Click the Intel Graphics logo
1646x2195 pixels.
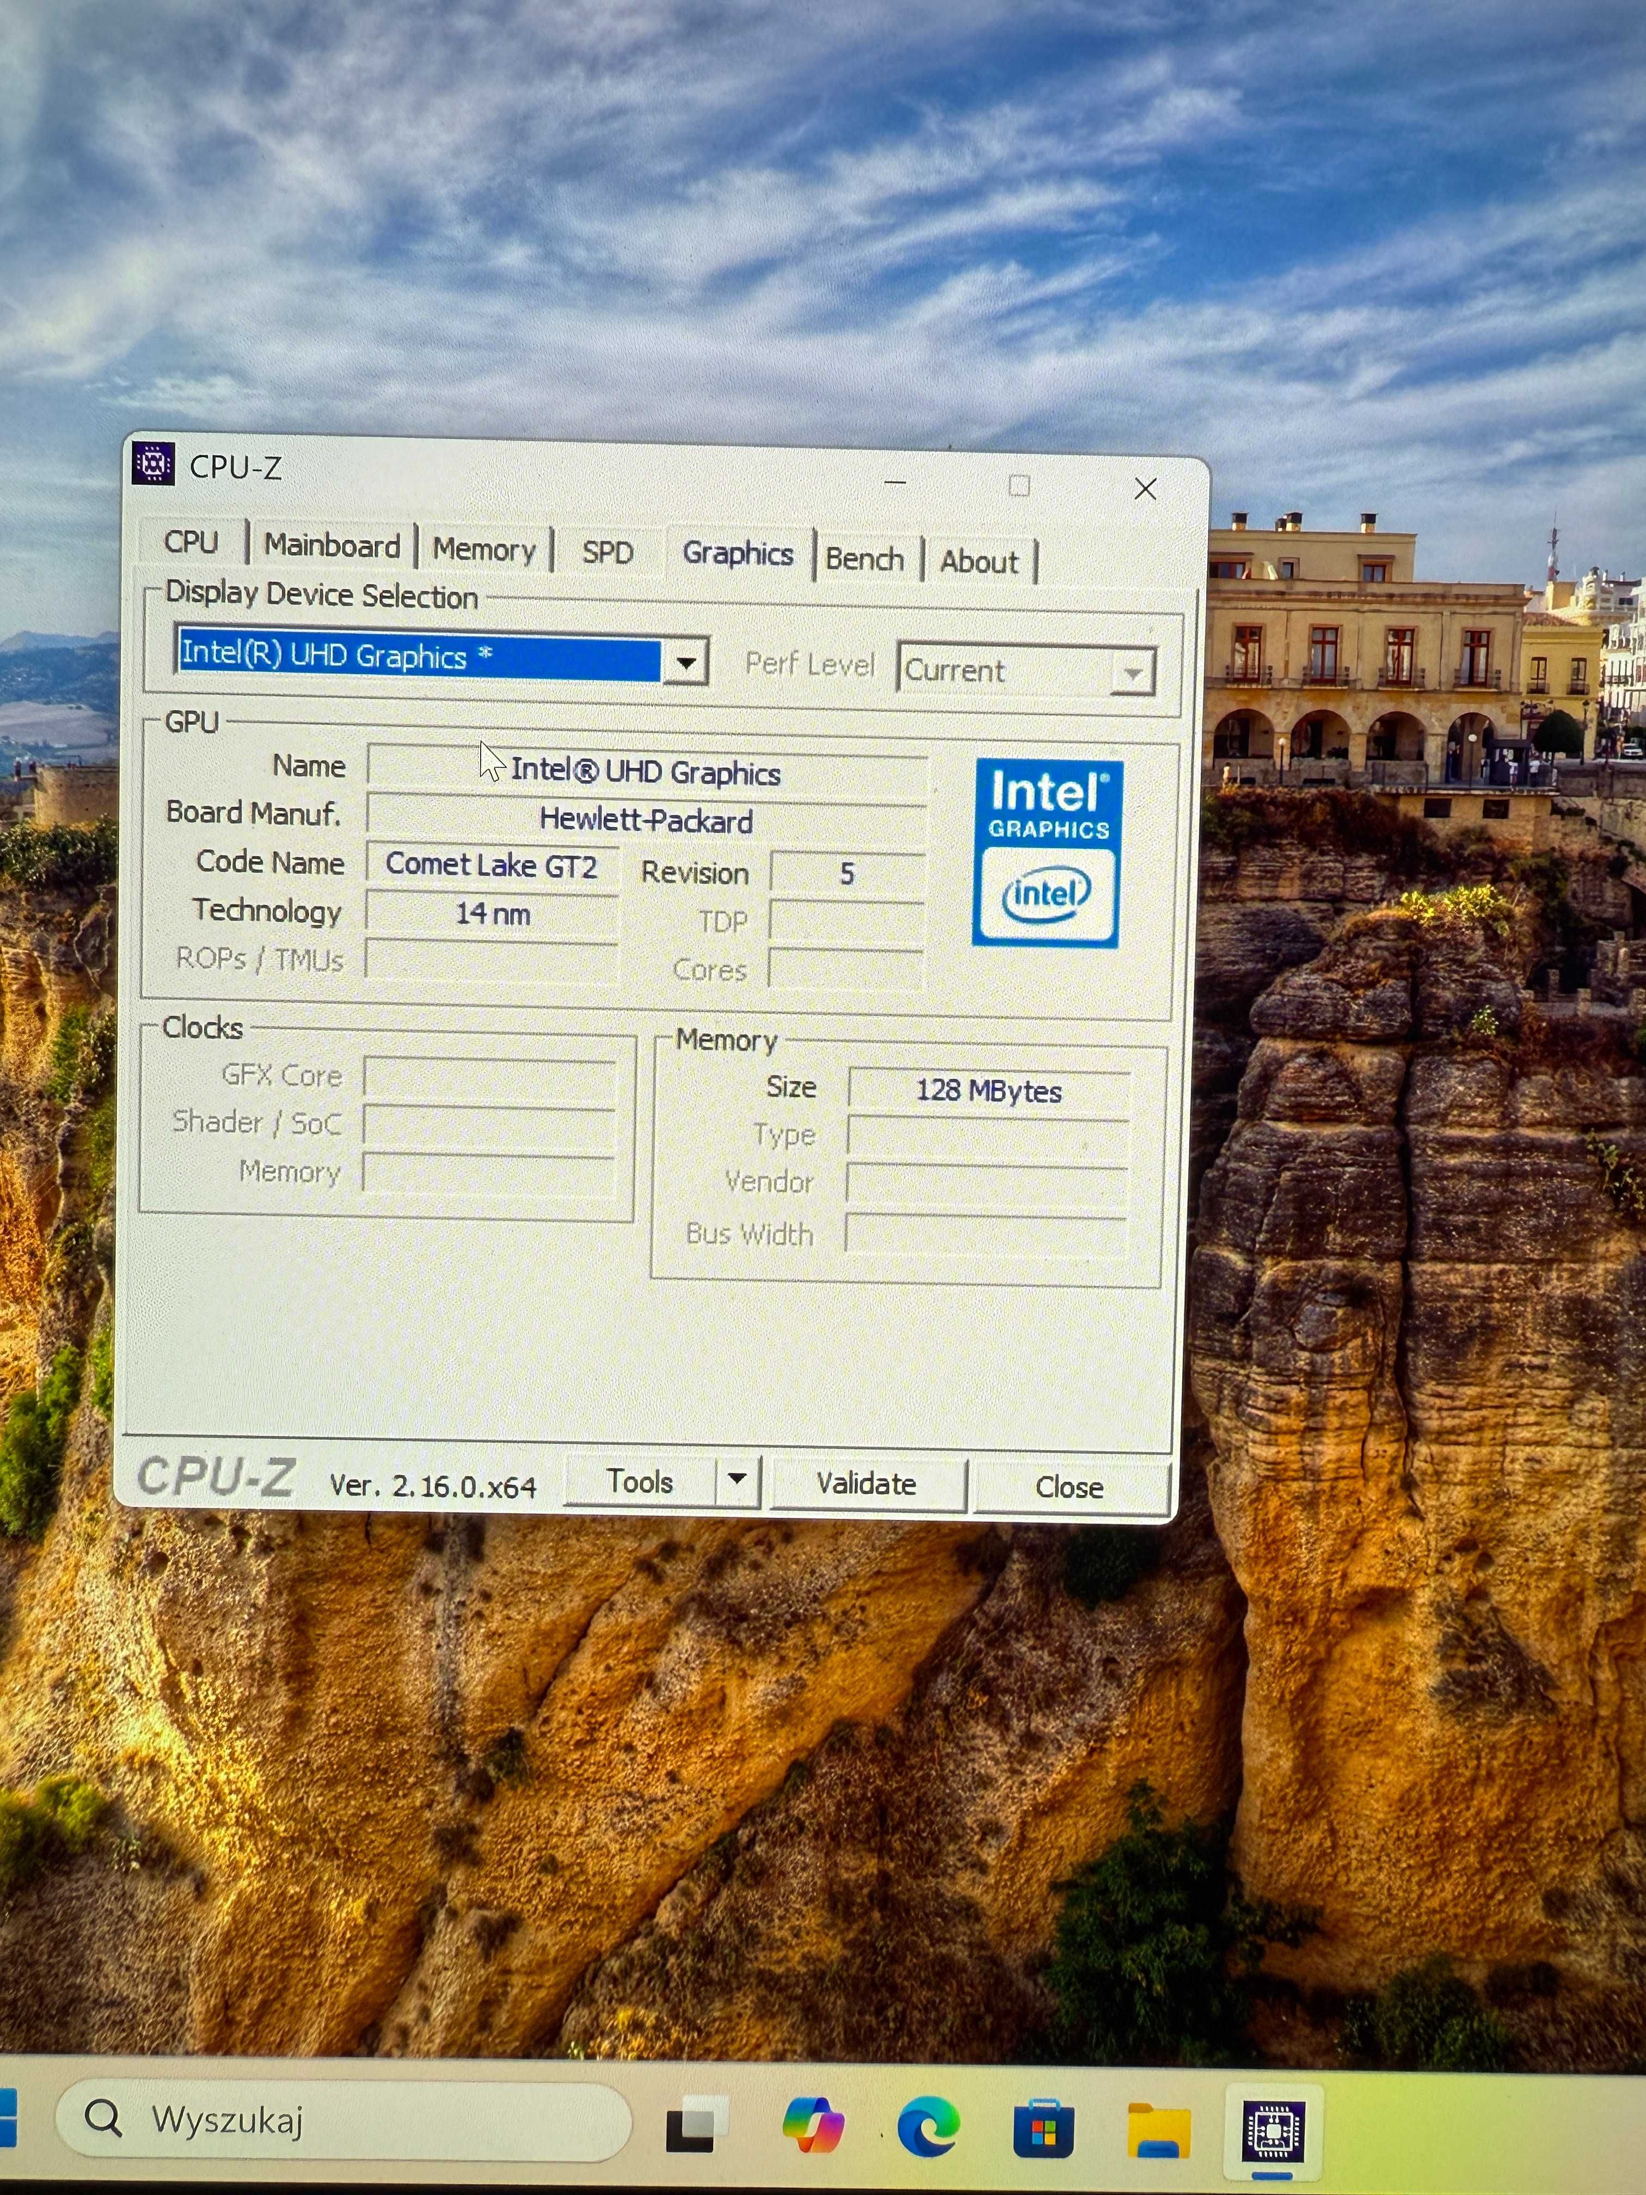(1048, 854)
